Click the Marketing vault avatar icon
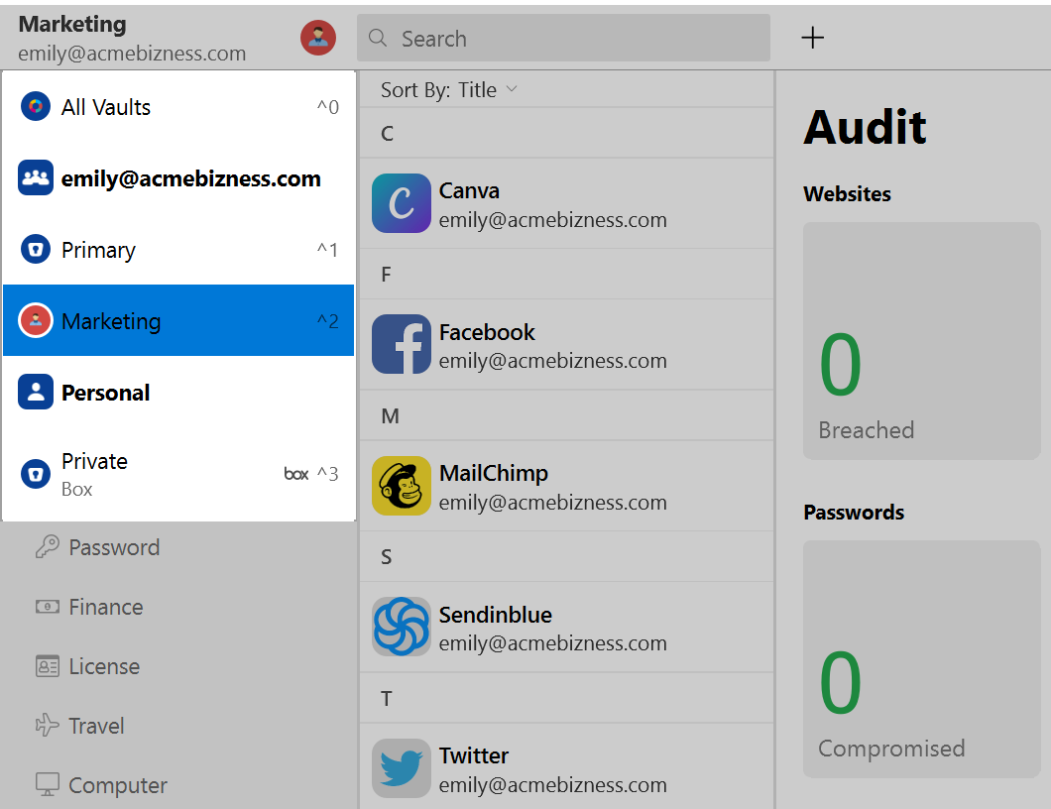The height and width of the screenshot is (809, 1051). pyautogui.click(x=36, y=320)
